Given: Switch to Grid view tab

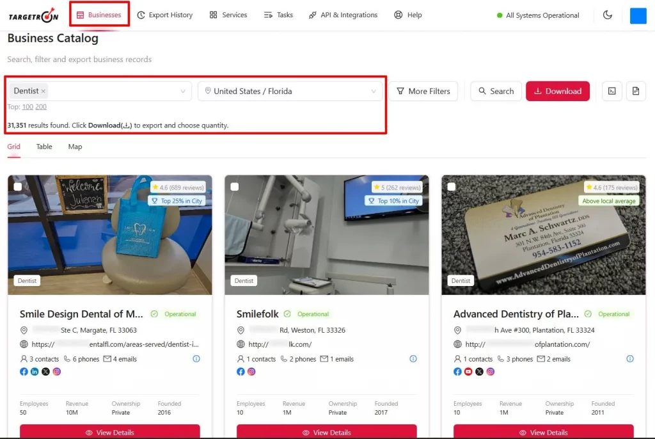Looking at the screenshot, I should [14, 147].
